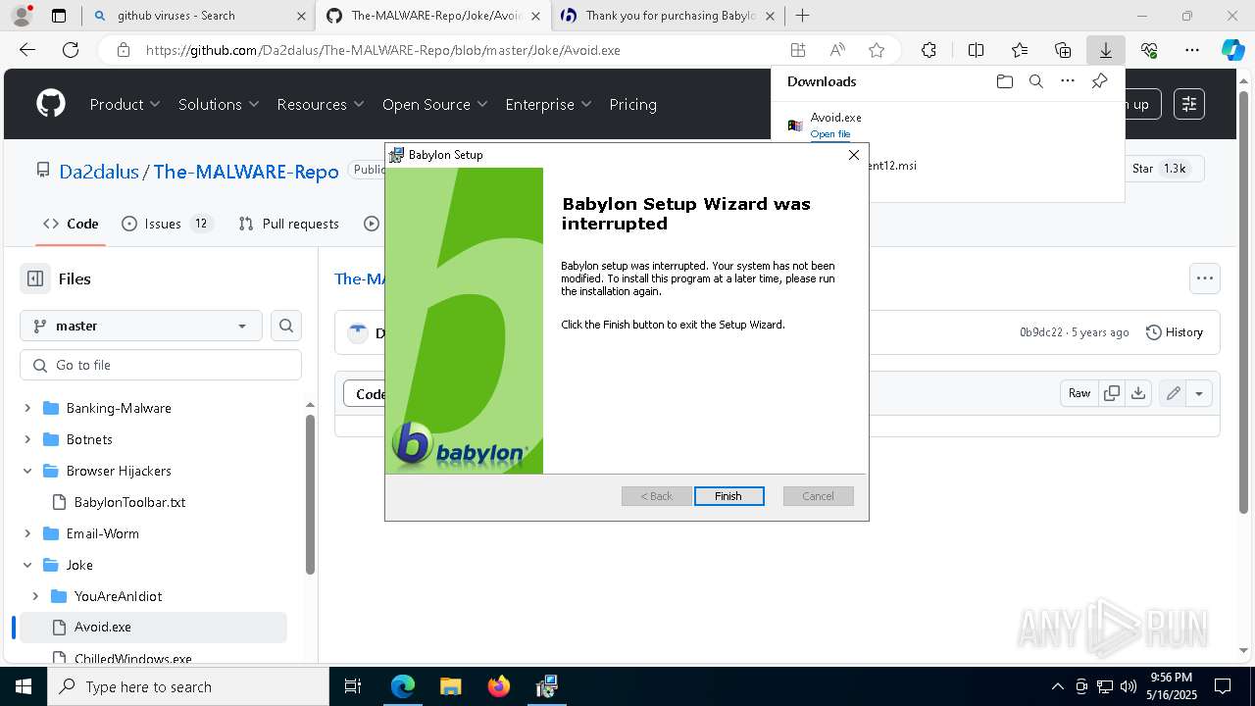
Task: Expand the Banking-Malware folder
Action: pyautogui.click(x=27, y=408)
